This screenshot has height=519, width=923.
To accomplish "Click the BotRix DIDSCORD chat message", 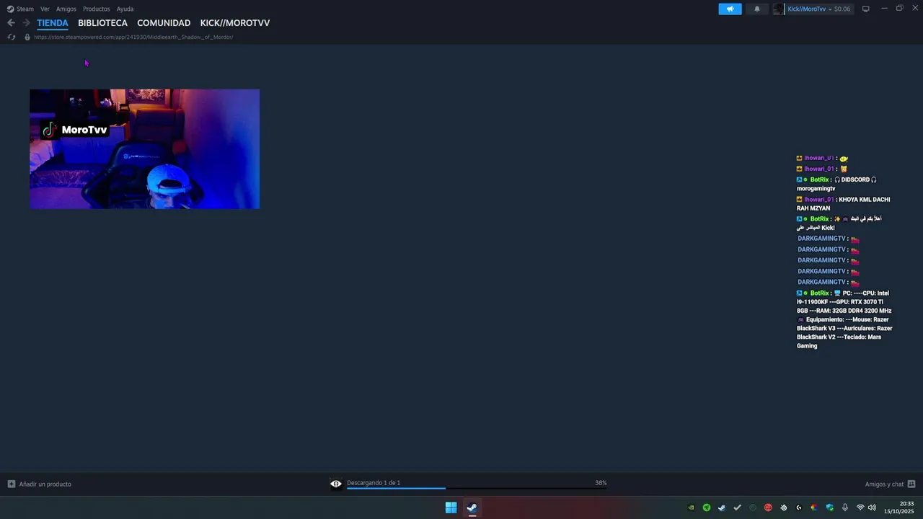I will point(837,184).
